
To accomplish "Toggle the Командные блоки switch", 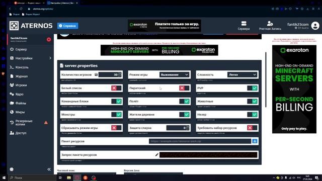I will (116, 101).
